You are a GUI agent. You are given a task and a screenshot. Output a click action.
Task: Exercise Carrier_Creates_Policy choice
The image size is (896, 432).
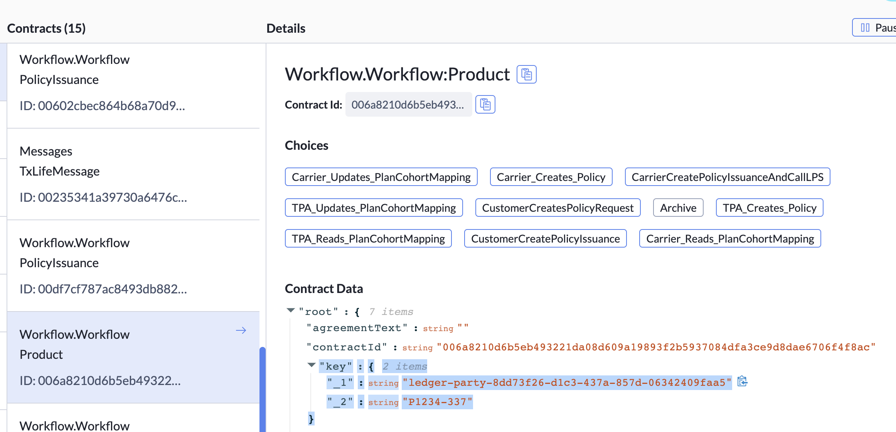click(551, 177)
